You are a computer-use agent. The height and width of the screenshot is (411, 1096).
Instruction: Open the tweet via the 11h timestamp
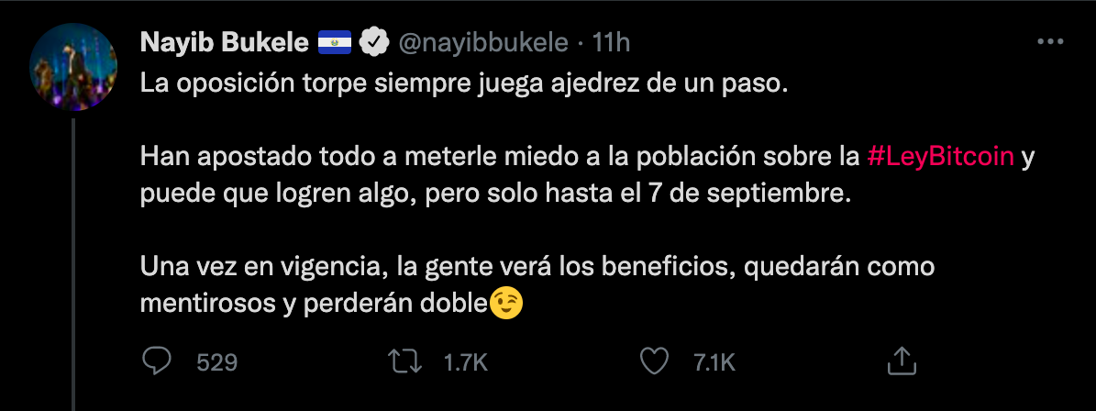point(612,42)
